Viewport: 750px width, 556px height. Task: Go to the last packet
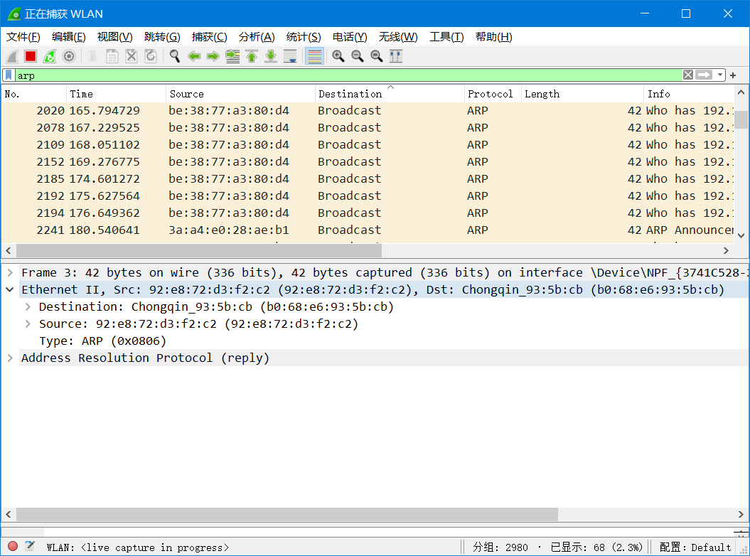tap(270, 55)
